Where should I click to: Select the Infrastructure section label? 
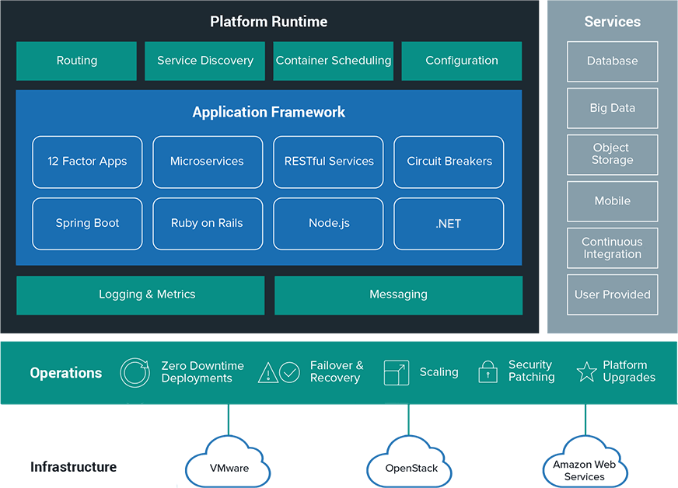(73, 467)
